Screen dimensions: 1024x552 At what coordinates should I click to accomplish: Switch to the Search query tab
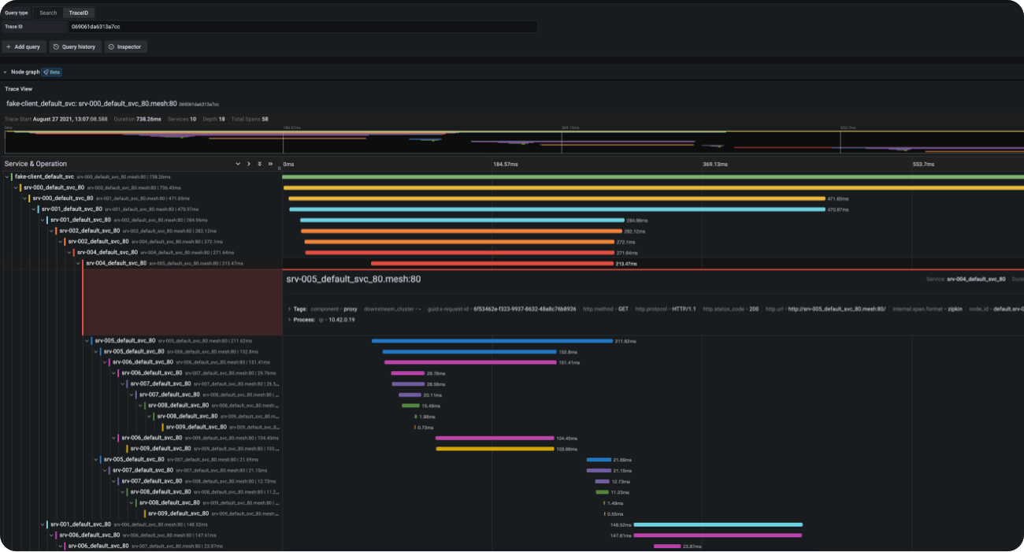point(48,13)
